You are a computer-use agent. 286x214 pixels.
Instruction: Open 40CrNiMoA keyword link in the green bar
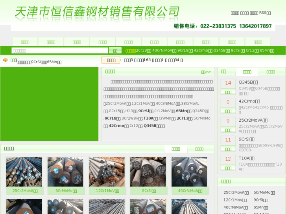point(164,50)
